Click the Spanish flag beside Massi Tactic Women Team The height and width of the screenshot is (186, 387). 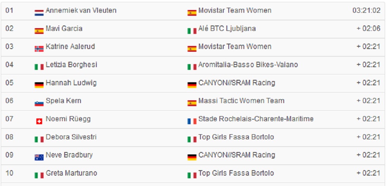pos(192,103)
